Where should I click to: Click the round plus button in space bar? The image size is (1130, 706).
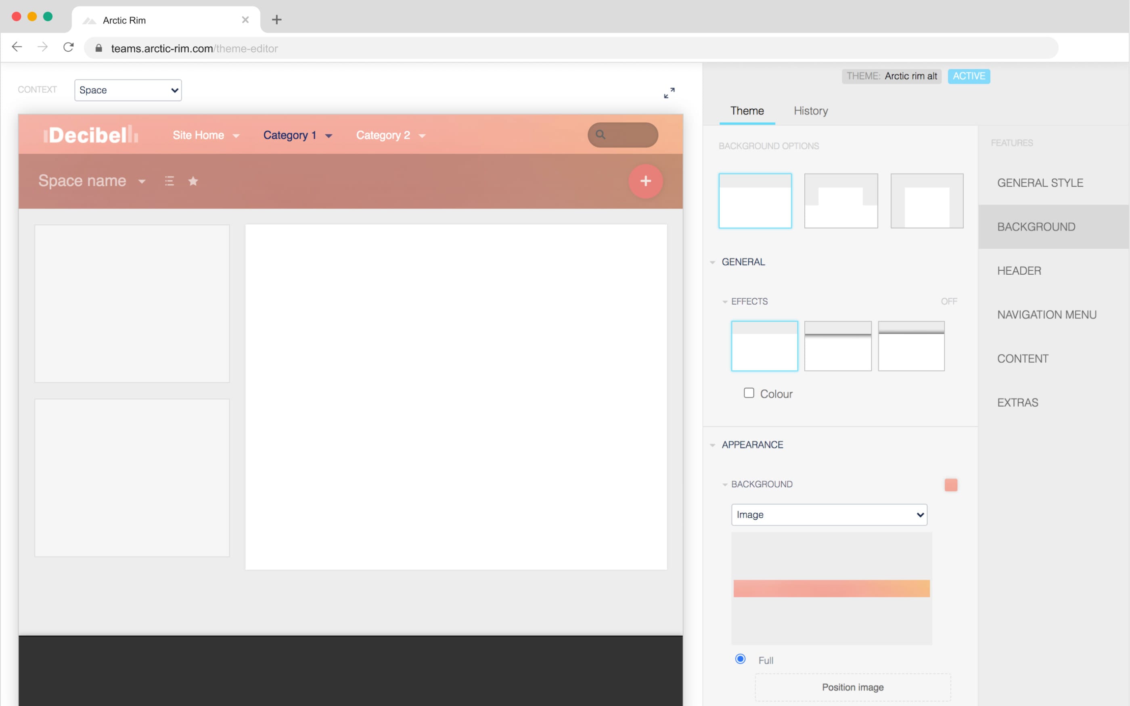(x=645, y=181)
